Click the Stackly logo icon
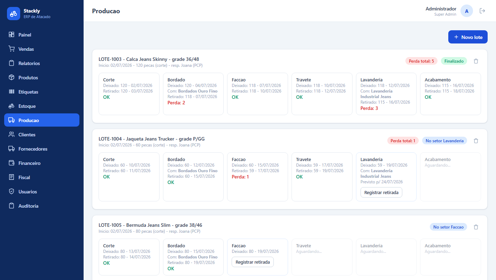This screenshot has height=280, width=496. (14, 14)
